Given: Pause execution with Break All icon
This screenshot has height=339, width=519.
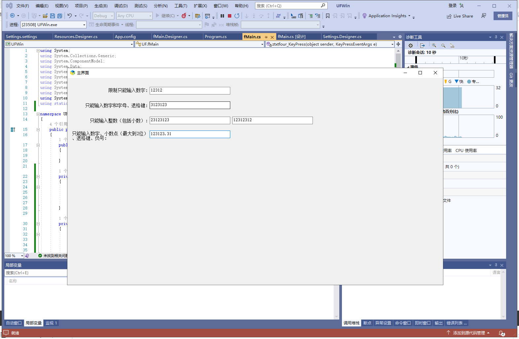Looking at the screenshot, I should [x=222, y=16].
